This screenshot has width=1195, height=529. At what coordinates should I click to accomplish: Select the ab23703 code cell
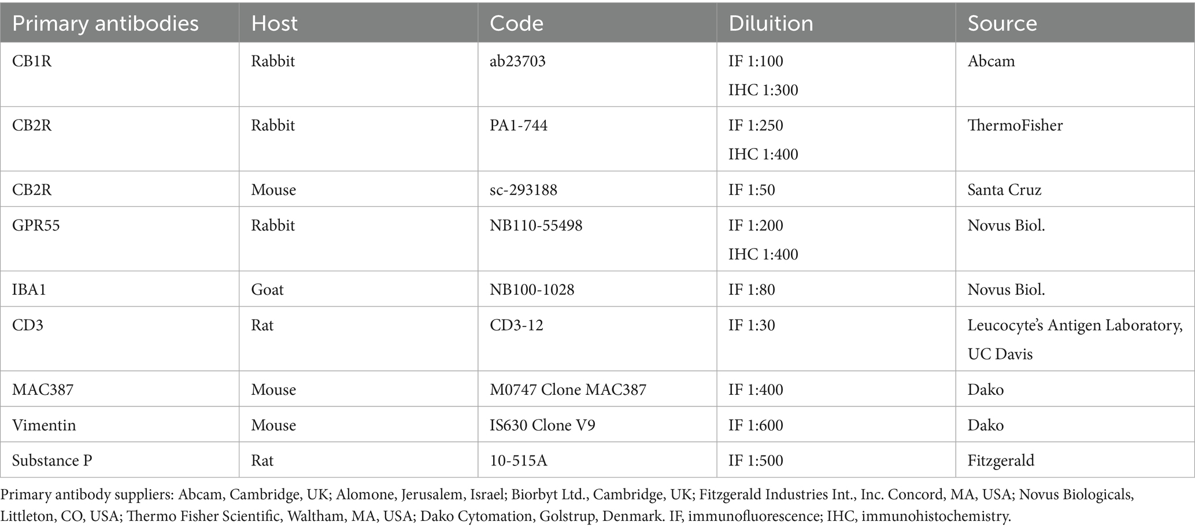click(517, 61)
